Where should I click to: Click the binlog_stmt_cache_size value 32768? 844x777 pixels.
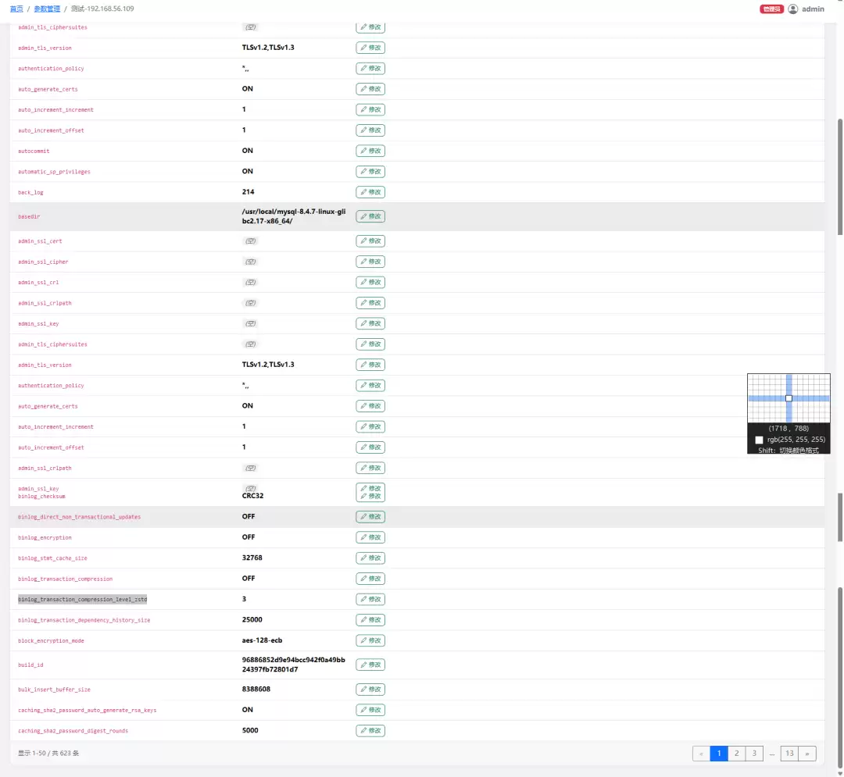click(x=252, y=558)
